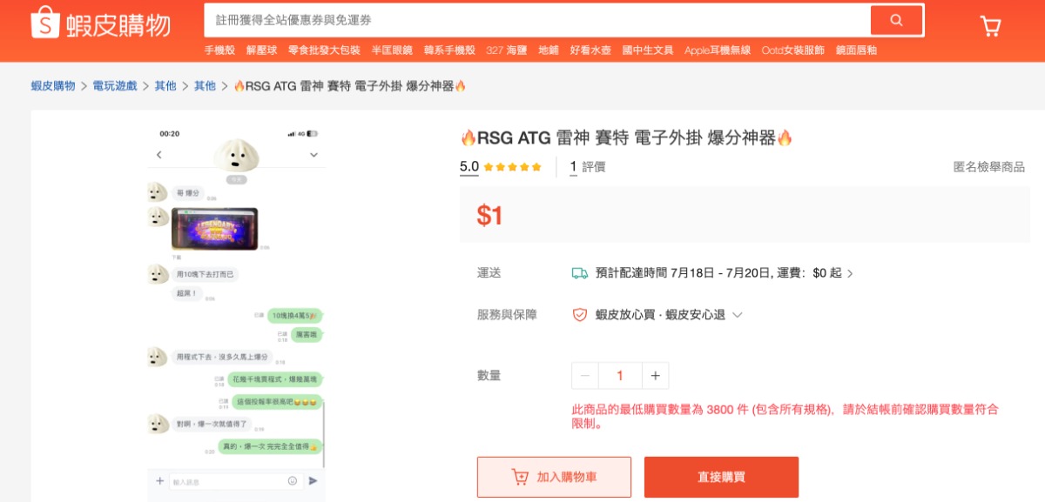This screenshot has height=502, width=1045.
Task: Select suggested keyword 解壓球
Action: point(261,50)
